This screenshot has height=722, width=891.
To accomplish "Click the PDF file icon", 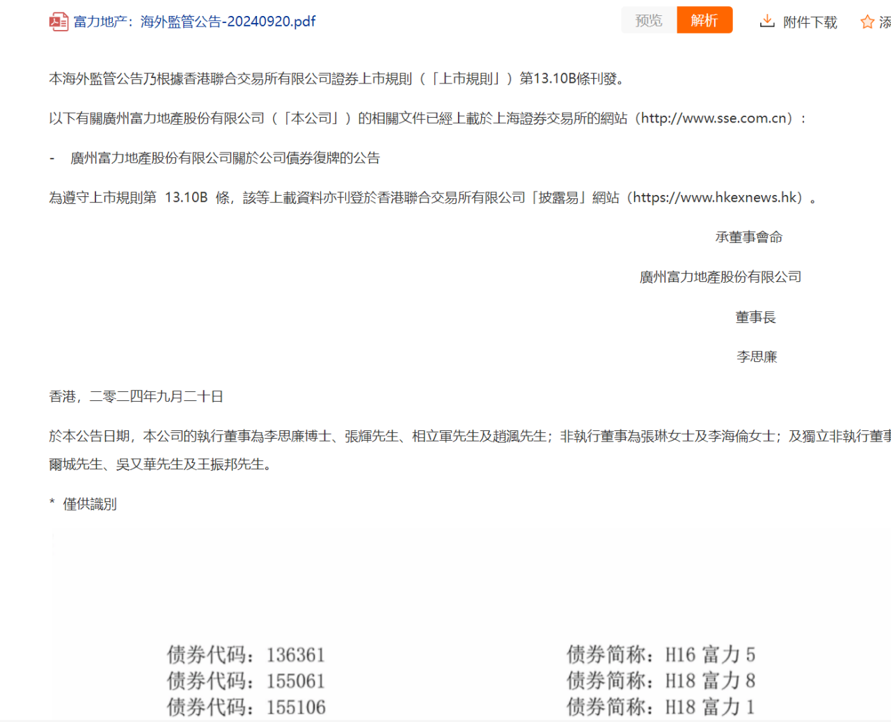I will pos(58,22).
